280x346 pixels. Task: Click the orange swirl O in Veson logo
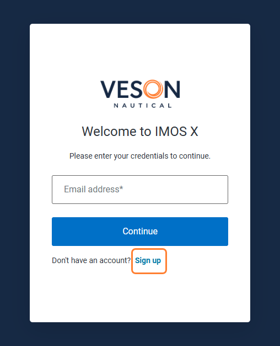(153, 89)
